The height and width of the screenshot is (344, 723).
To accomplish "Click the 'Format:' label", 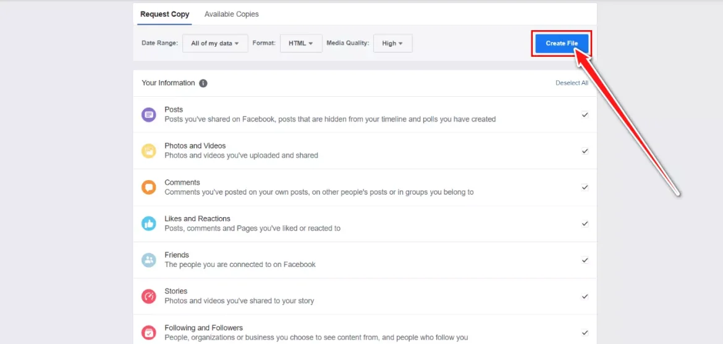I will [x=264, y=43].
